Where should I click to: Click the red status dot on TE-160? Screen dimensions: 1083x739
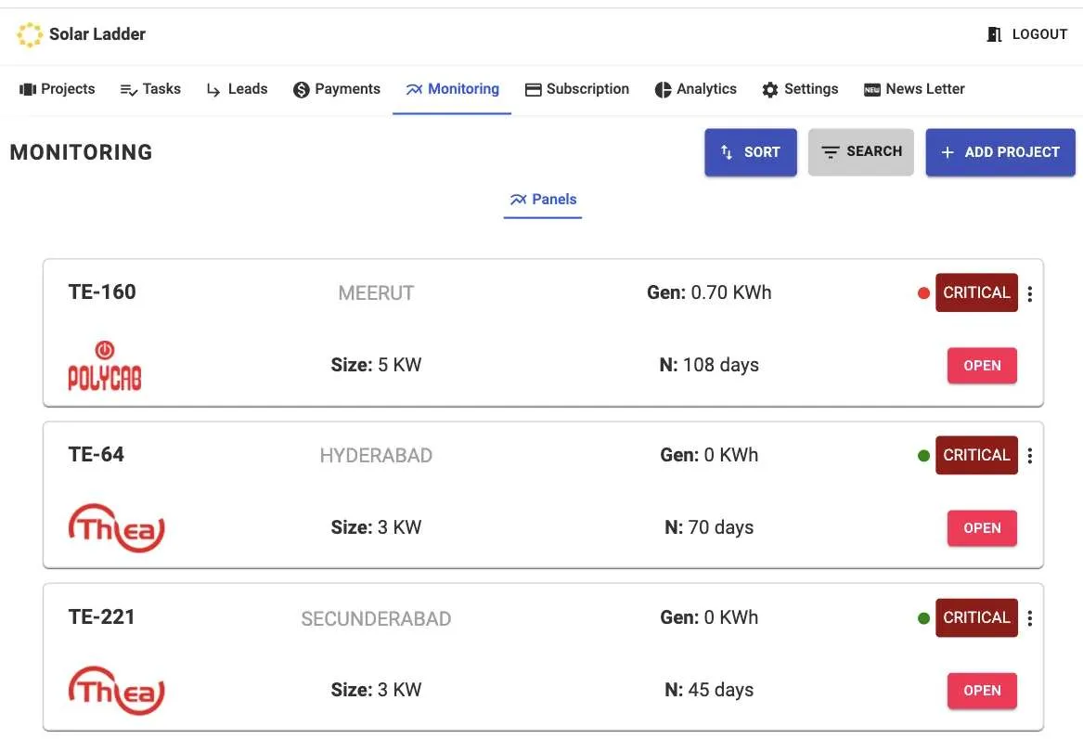(923, 293)
